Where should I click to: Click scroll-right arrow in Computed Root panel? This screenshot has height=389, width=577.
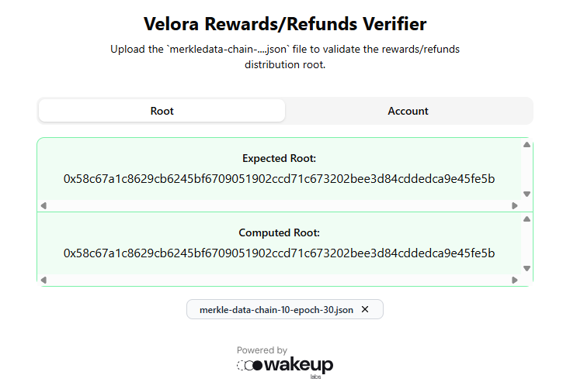(514, 280)
